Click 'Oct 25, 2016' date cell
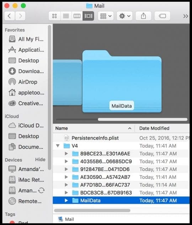 click(164, 138)
